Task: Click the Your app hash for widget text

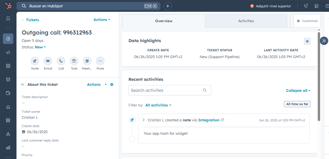Action: point(166,133)
